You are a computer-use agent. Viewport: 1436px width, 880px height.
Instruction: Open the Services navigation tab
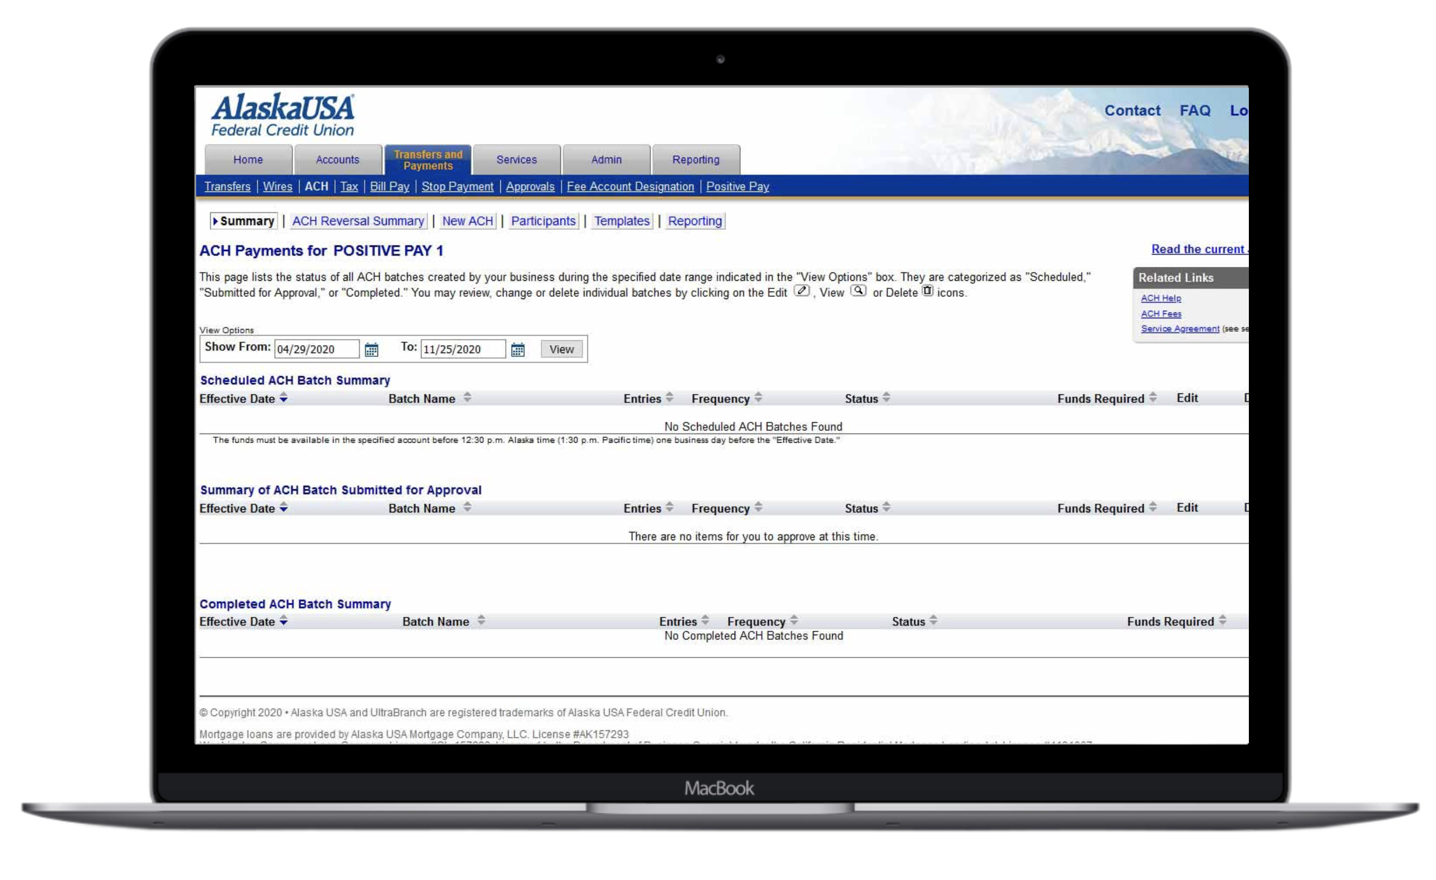(516, 160)
